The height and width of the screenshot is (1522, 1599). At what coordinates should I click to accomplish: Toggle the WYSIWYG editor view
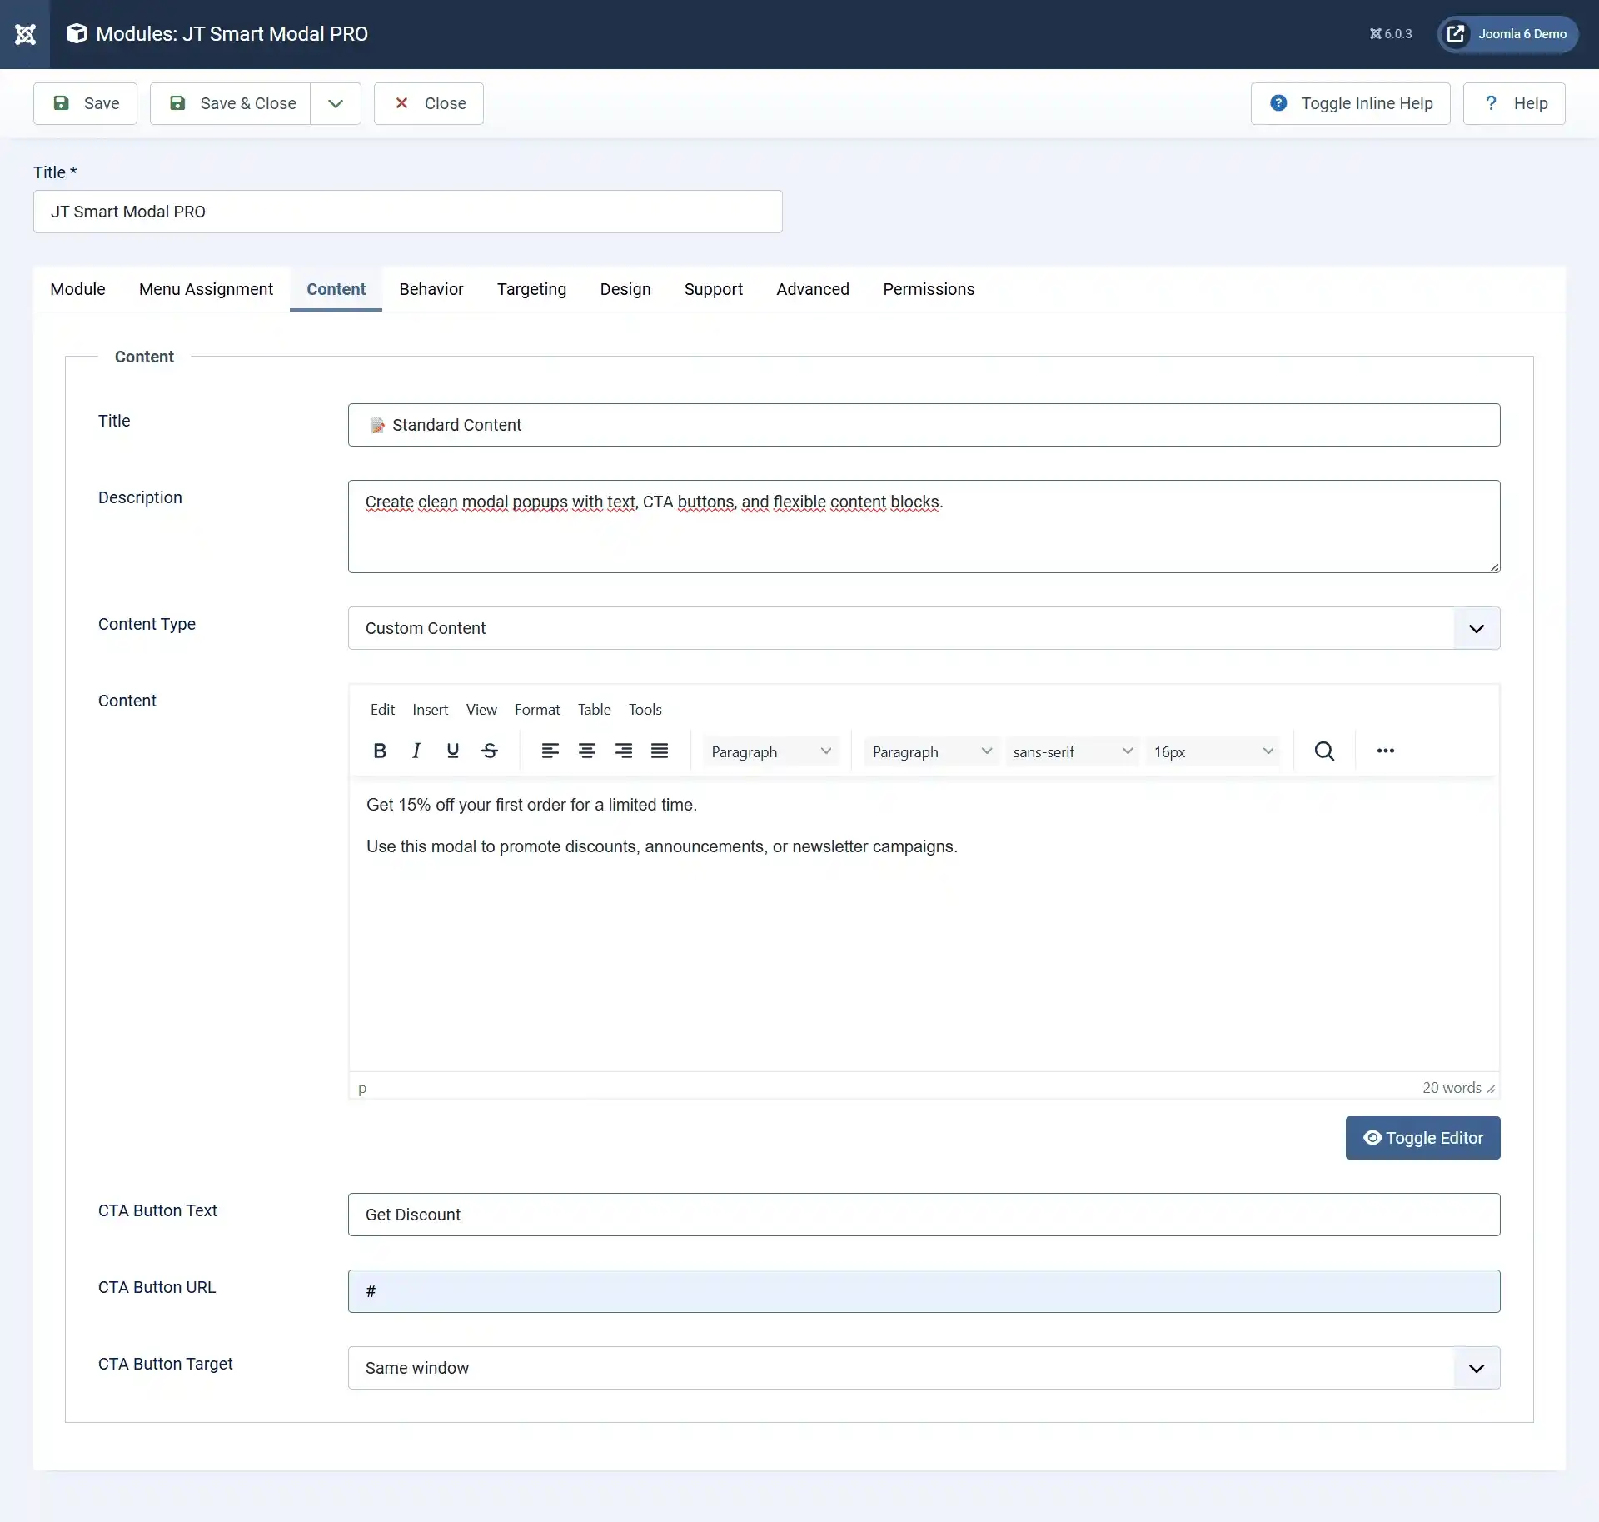click(x=1422, y=1138)
